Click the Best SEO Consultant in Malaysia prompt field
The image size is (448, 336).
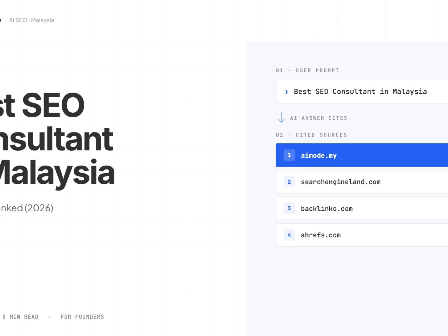tap(362, 92)
